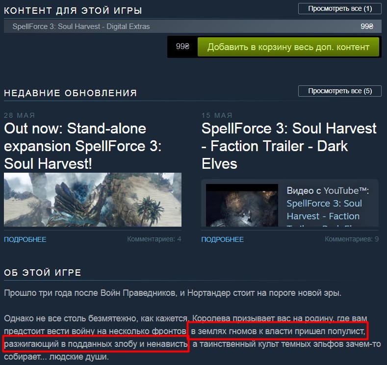The width and height of the screenshot is (387, 365).
Task: Add all DLC content to cart
Action: (288, 47)
